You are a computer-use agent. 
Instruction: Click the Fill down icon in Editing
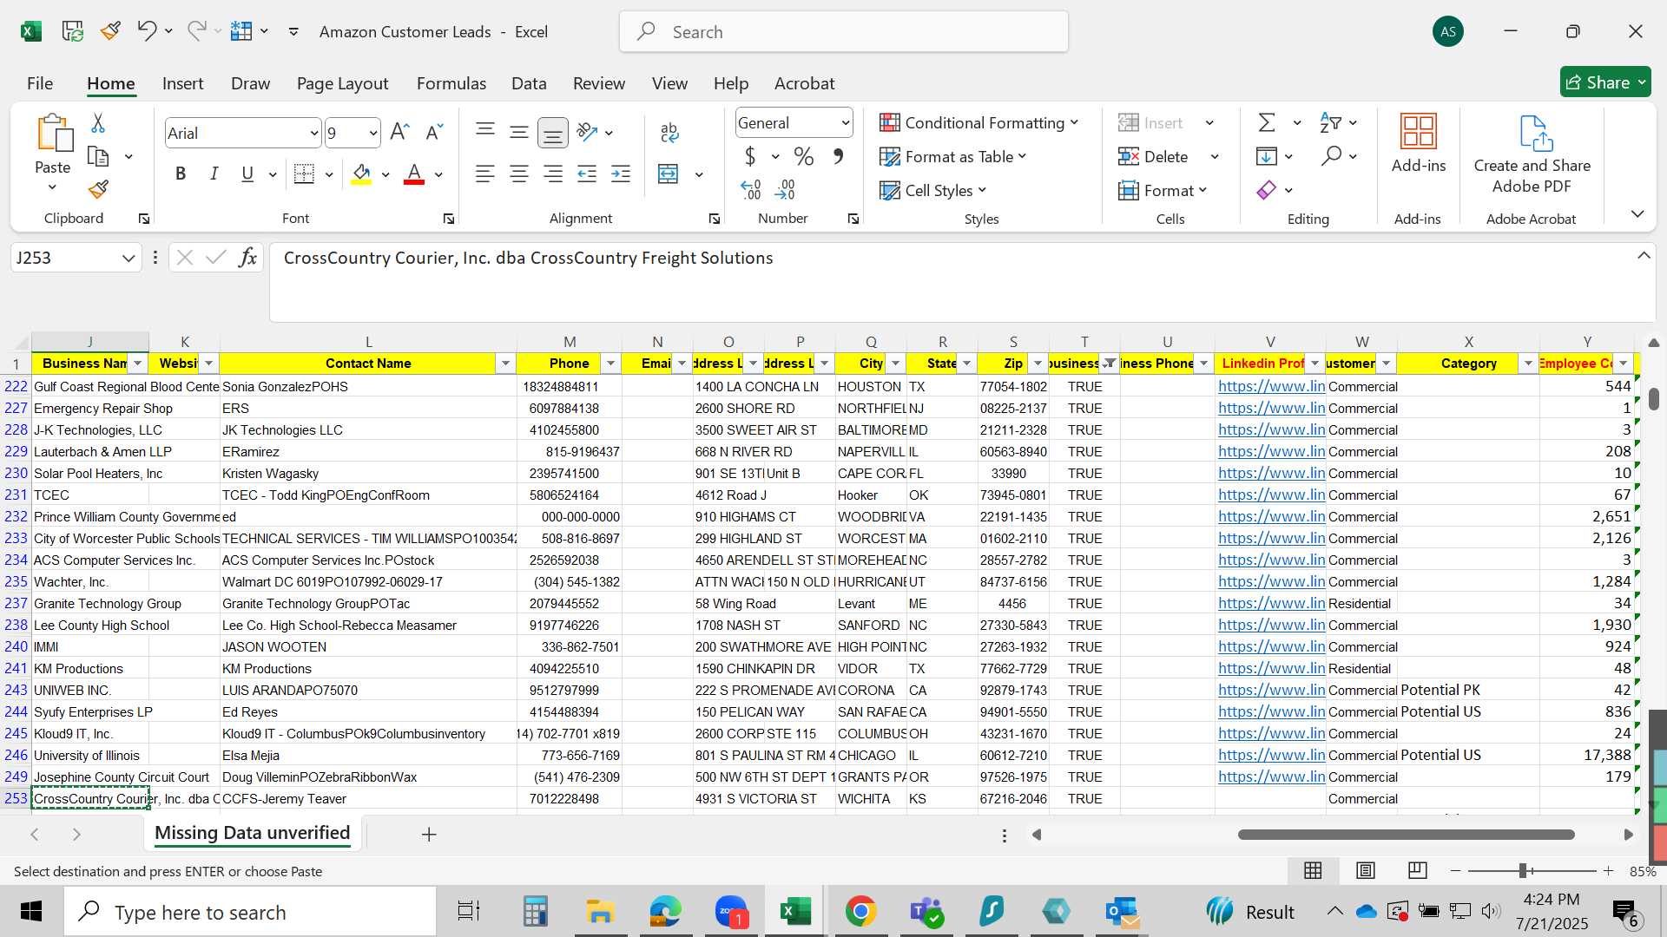pos(1267,156)
